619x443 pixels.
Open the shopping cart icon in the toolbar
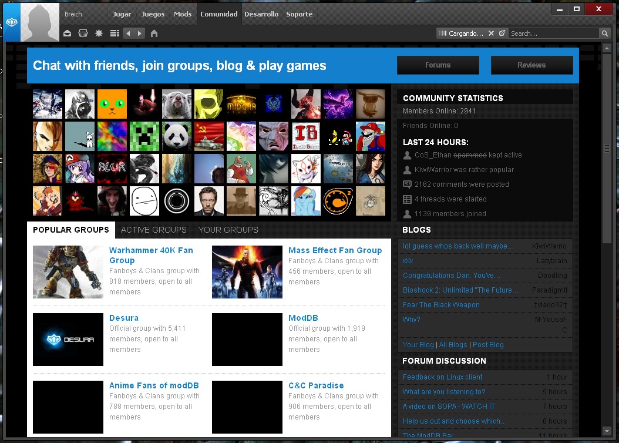[83, 33]
